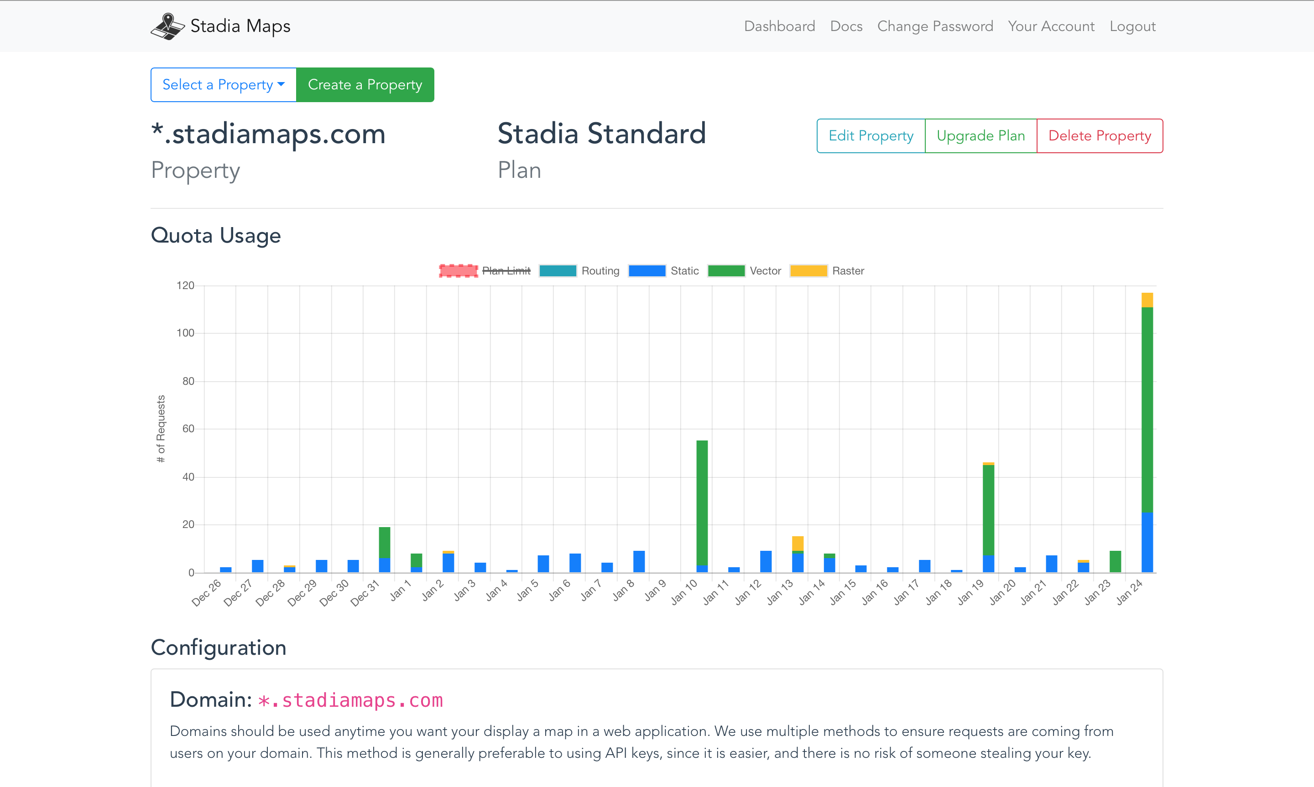Click the 'Jan 10' x-axis date label

click(x=684, y=592)
